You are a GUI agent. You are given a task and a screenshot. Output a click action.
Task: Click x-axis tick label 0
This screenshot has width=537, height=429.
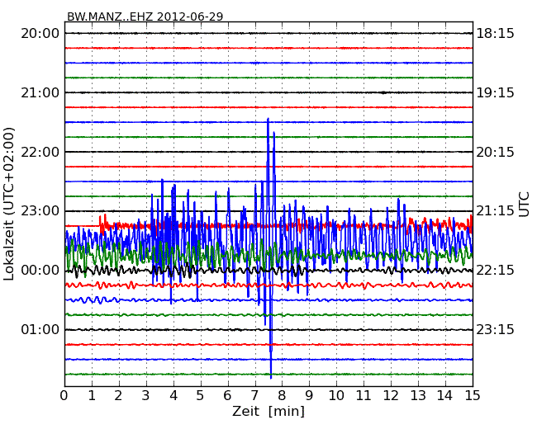pyautogui.click(x=64, y=395)
